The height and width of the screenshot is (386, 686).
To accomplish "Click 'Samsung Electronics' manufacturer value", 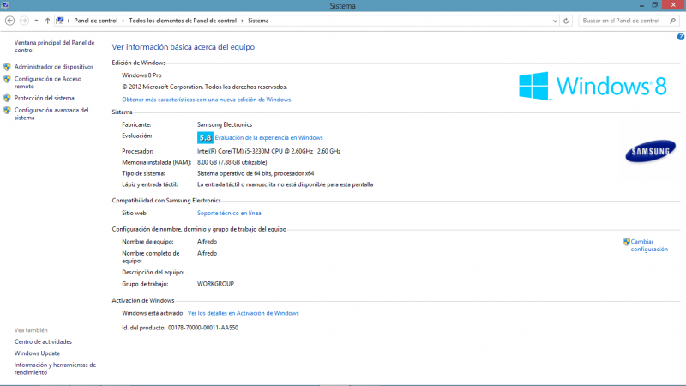I will 225,124.
